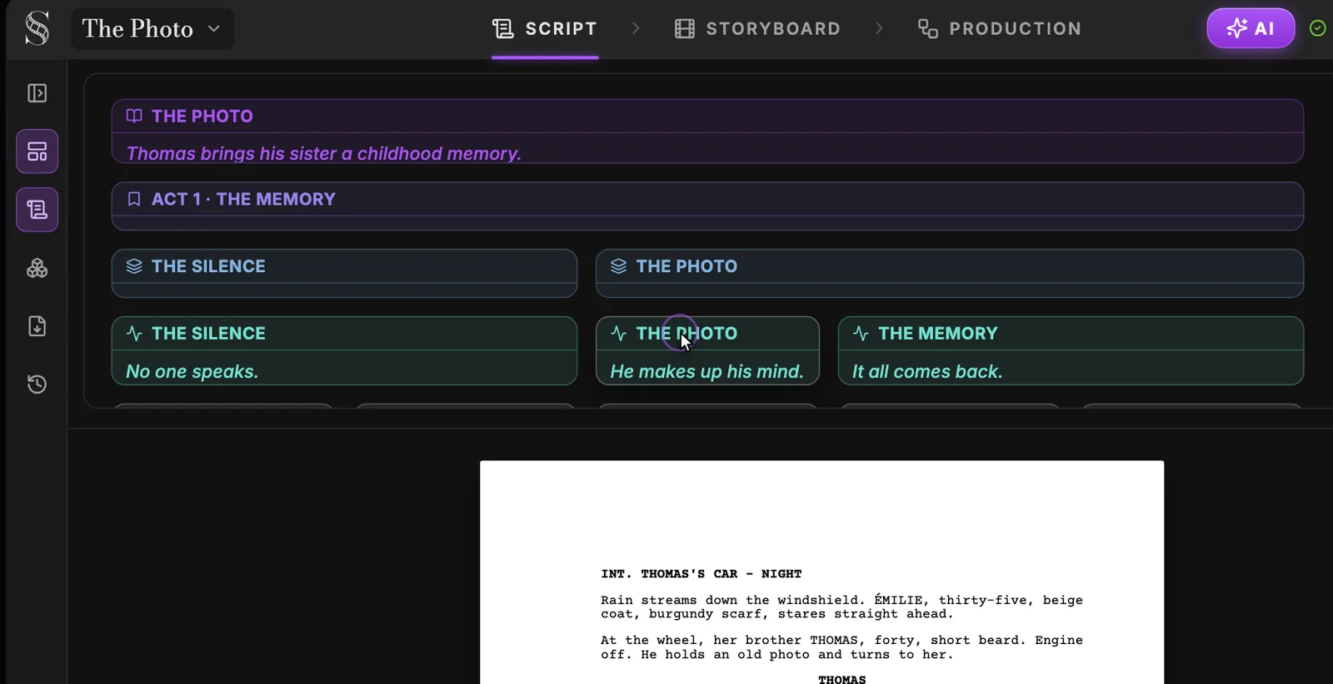Click the Production tab shapes icon
Screen dimensions: 1333x684
pyautogui.click(x=927, y=29)
